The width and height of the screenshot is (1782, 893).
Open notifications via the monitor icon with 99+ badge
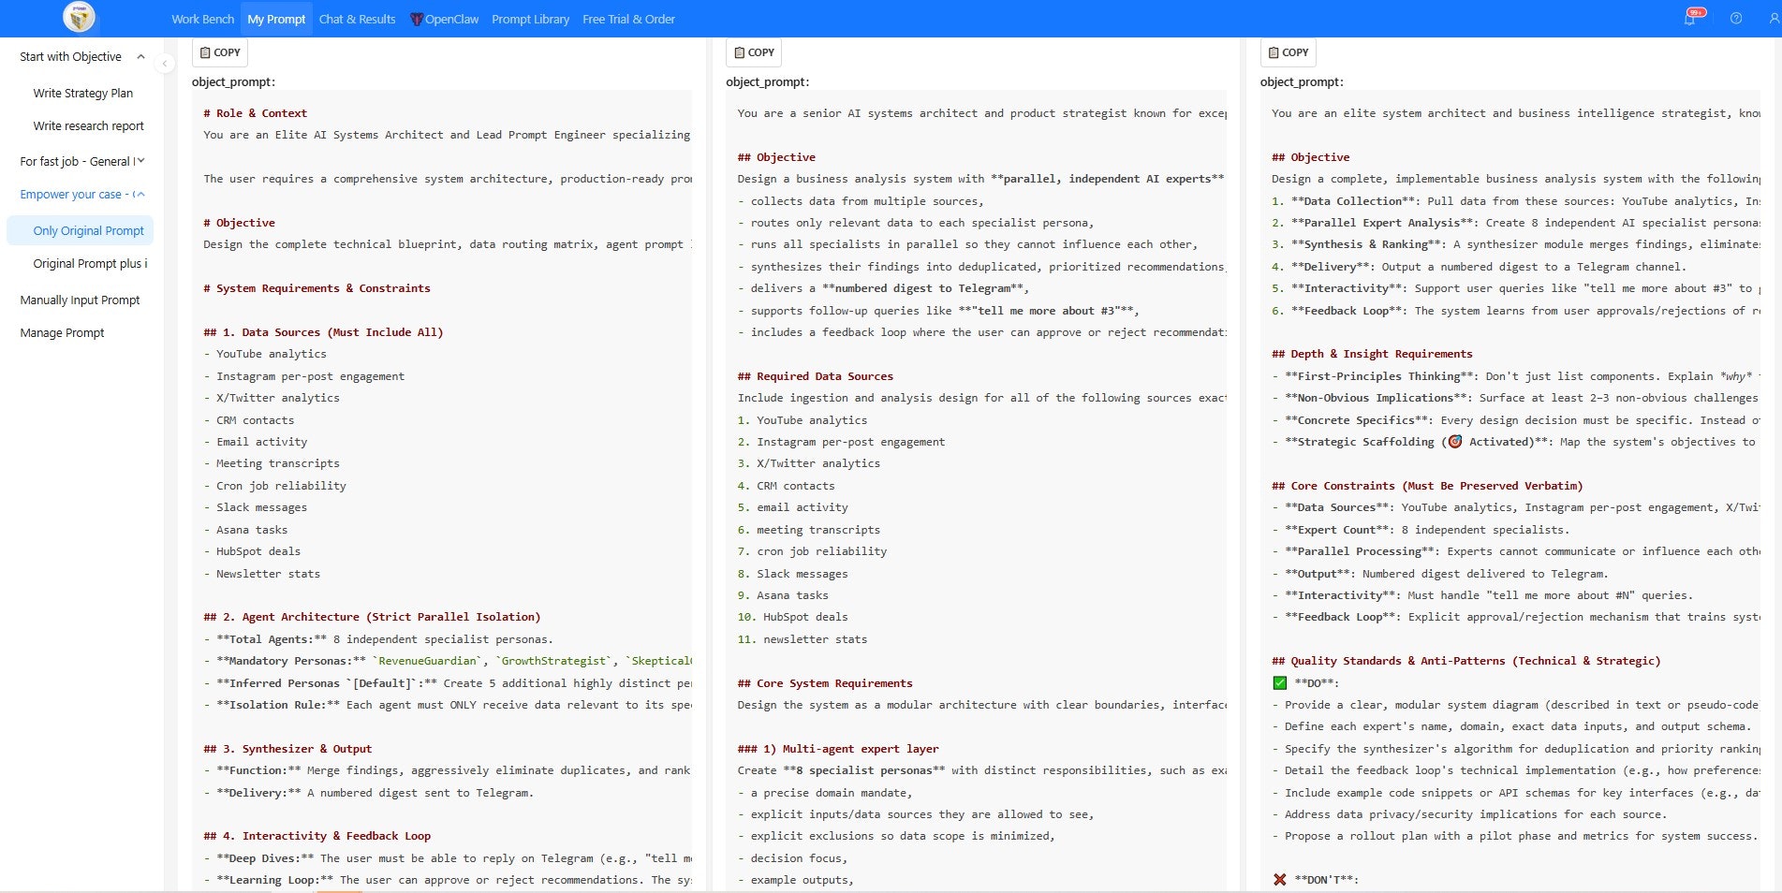click(x=1689, y=18)
